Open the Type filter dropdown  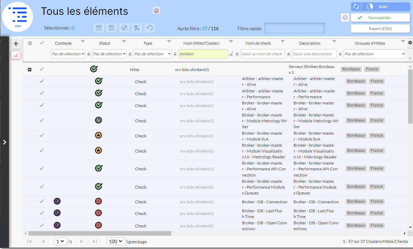pyautogui.click(x=152, y=54)
